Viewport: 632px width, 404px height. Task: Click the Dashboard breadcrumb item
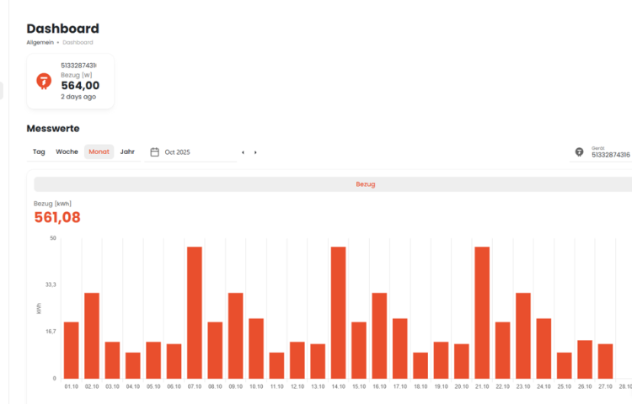tap(78, 42)
